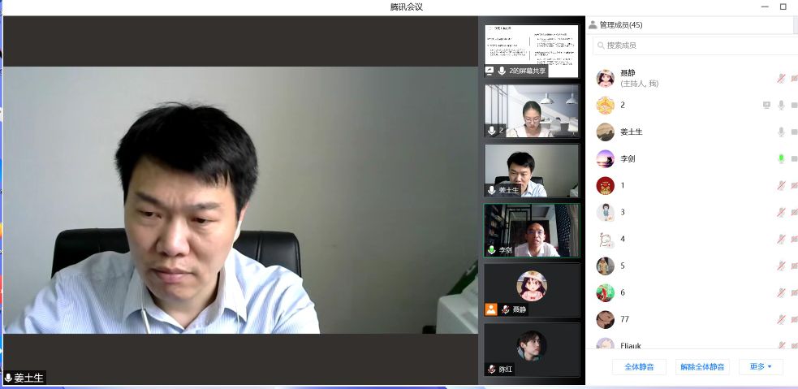Click microphone icon beside member 2

(781, 105)
